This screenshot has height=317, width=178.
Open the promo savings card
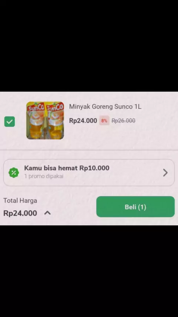[x=89, y=173]
